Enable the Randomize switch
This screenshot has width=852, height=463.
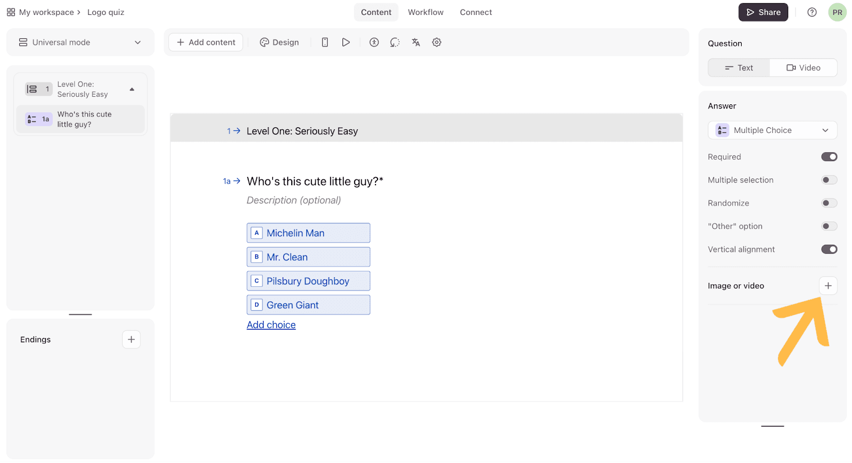point(829,203)
